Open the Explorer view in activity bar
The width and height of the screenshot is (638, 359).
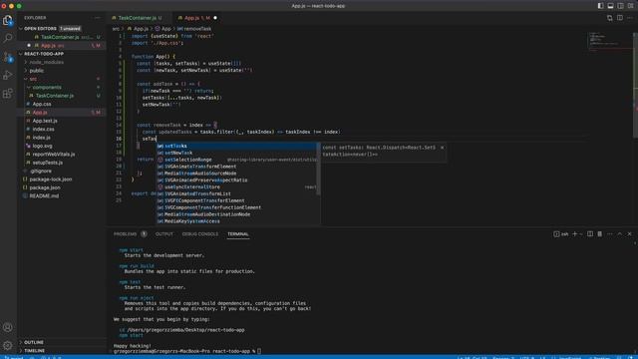[8, 20]
